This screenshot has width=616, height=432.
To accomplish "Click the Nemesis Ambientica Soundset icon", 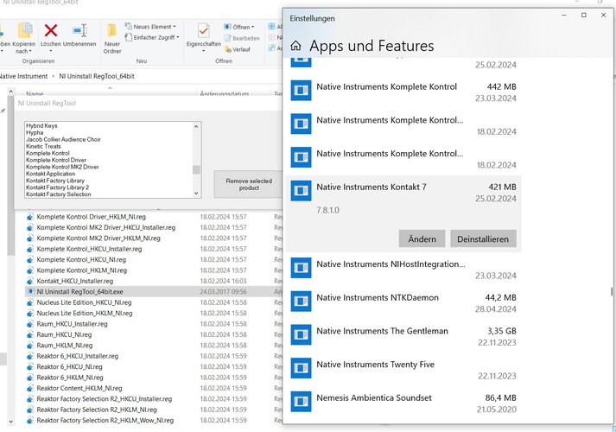I will click(x=301, y=402).
